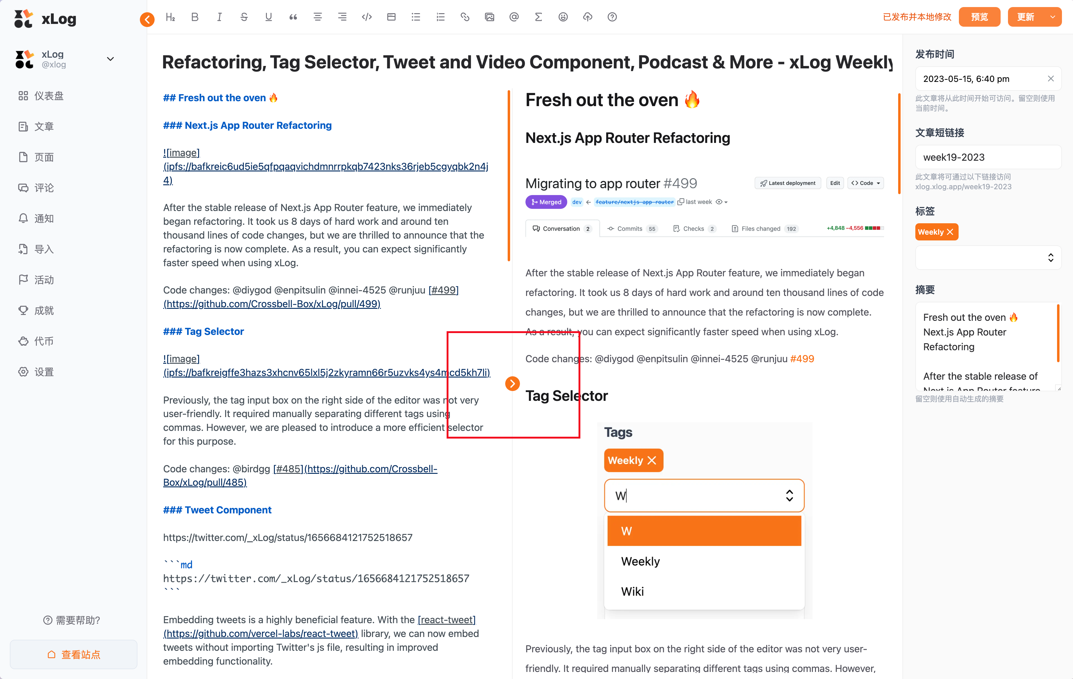This screenshot has width=1073, height=679.
Task: Collapse the sidebar with orange left arrow
Action: (147, 19)
